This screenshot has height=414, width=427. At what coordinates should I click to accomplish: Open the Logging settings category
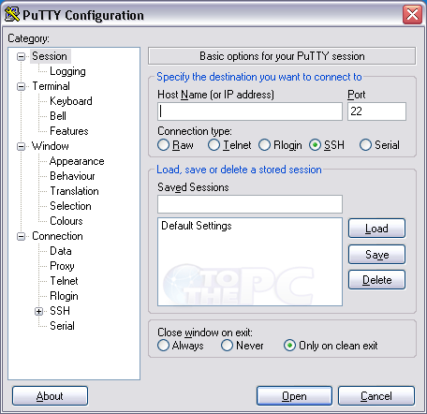pyautogui.click(x=67, y=71)
